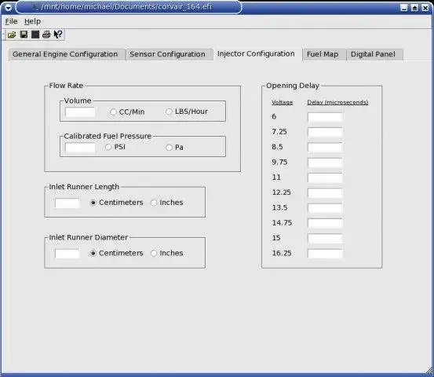Click the dark square toolbar icon
Screen dimensions: 434x377
click(35, 35)
